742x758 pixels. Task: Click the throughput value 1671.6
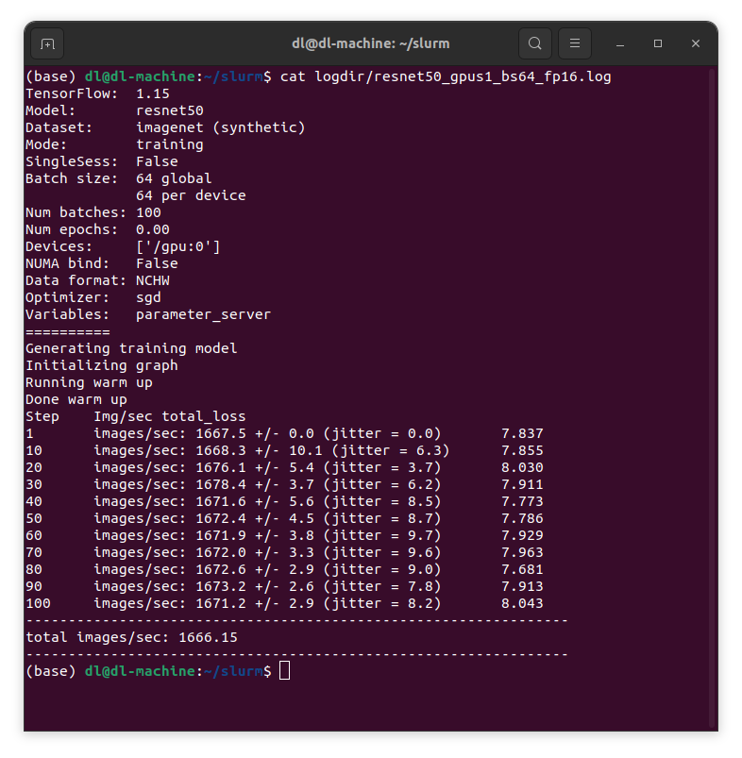(x=220, y=501)
